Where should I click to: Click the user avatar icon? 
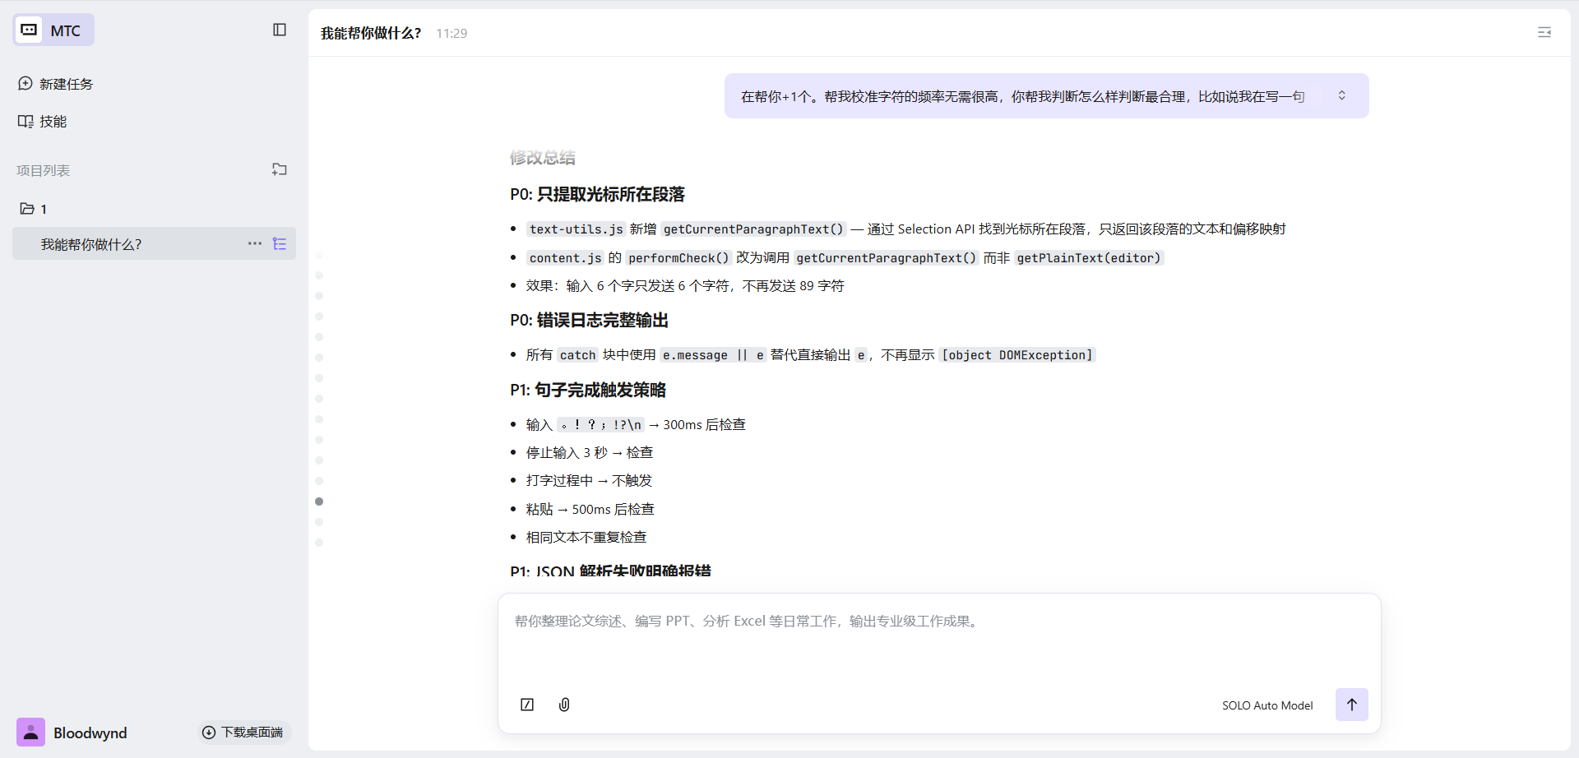tap(30, 733)
